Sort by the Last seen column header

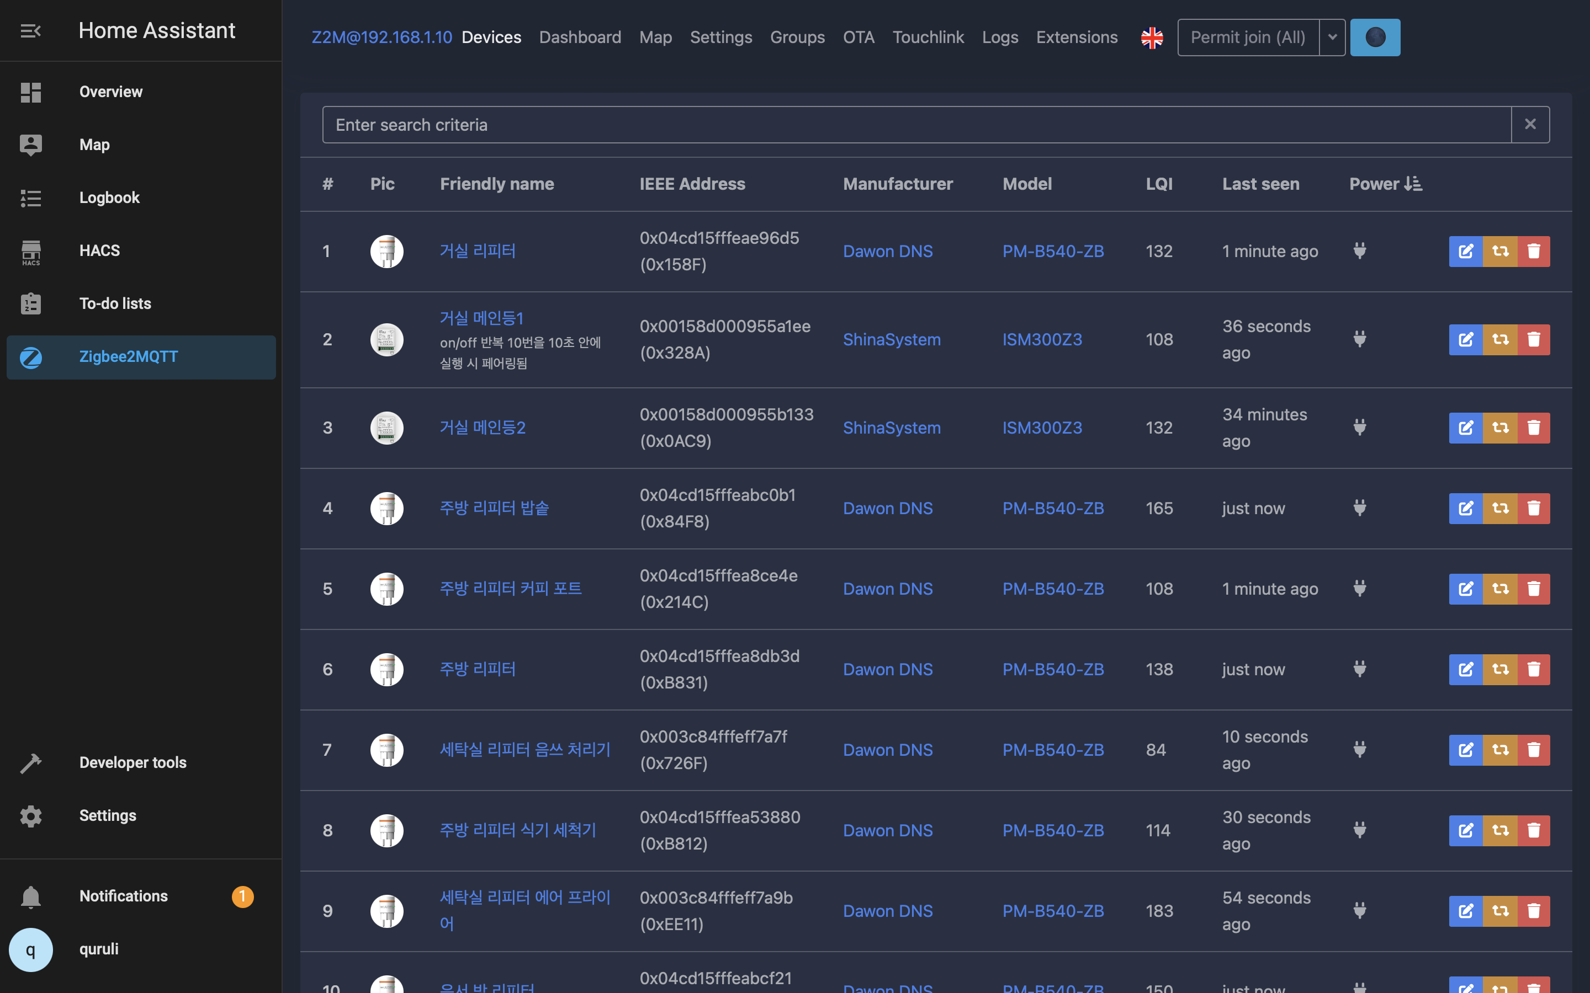coord(1260,184)
